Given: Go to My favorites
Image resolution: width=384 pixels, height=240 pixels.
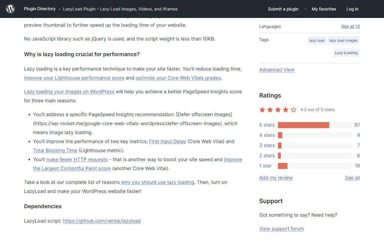Looking at the screenshot, I should (324, 9).
